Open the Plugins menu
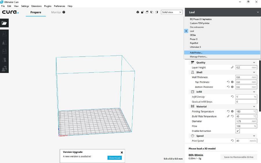The width and height of the screenshot is (261, 163). coord(48,6)
